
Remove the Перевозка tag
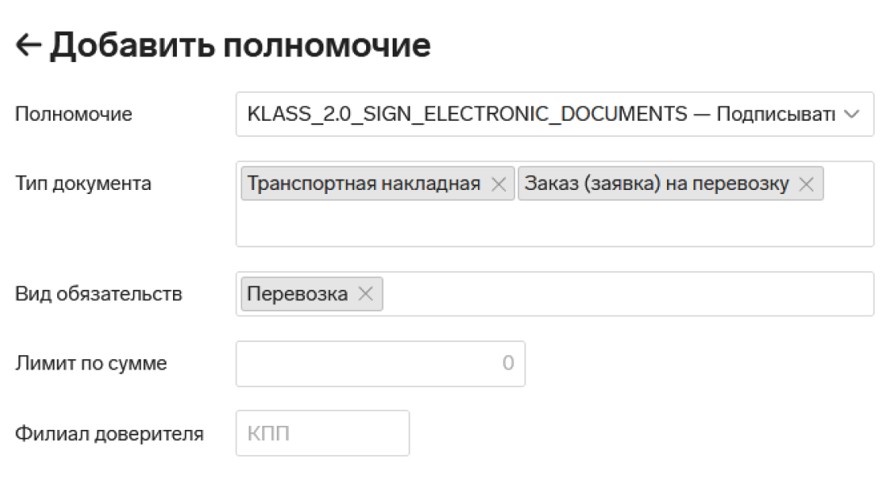(366, 295)
